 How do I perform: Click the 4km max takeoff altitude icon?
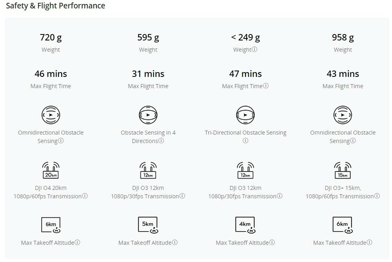245,225
